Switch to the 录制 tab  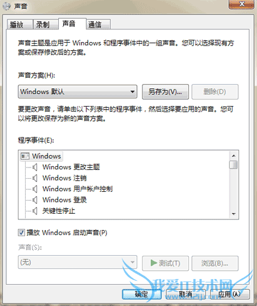(46, 24)
